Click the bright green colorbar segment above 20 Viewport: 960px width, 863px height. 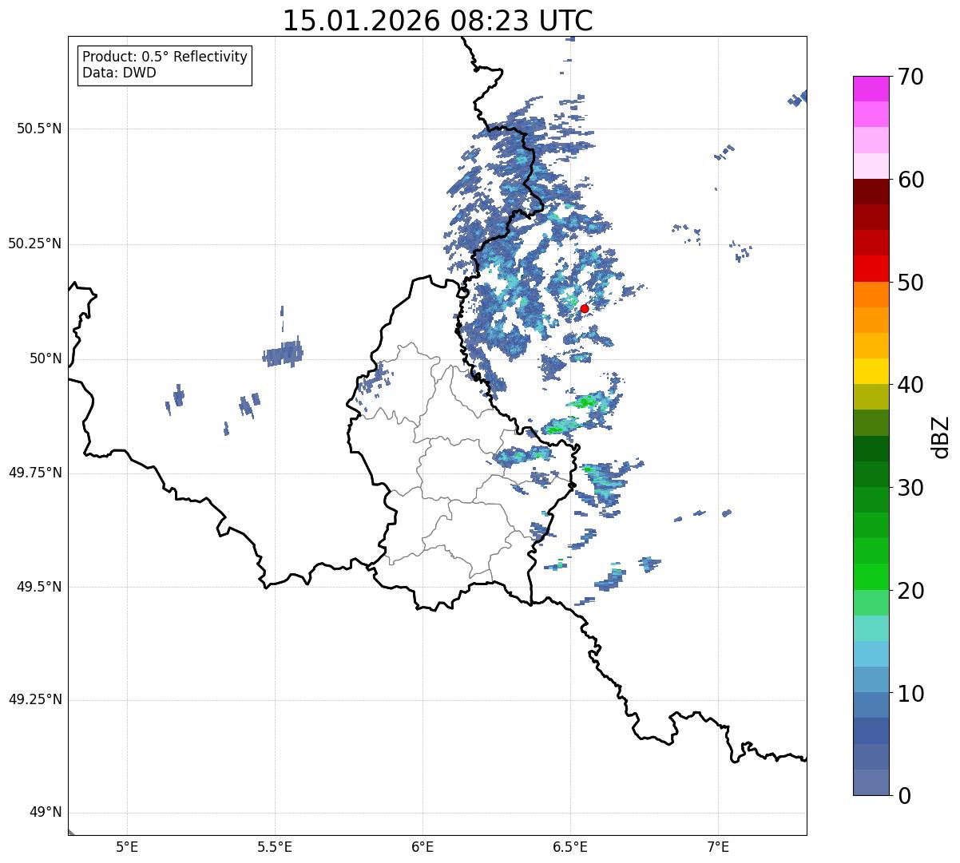(x=871, y=577)
